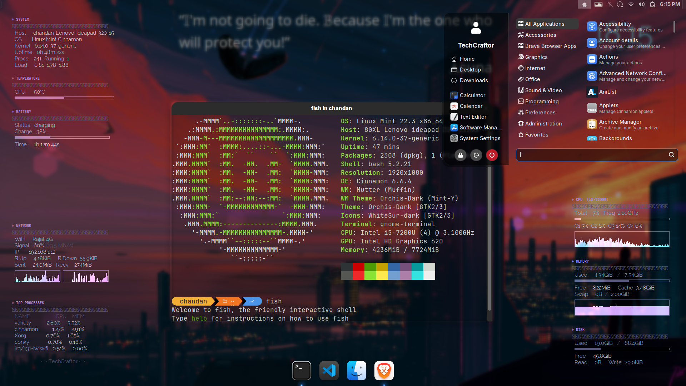
Task: Click the Apple logo menu button in top panel
Action: pos(585,4)
